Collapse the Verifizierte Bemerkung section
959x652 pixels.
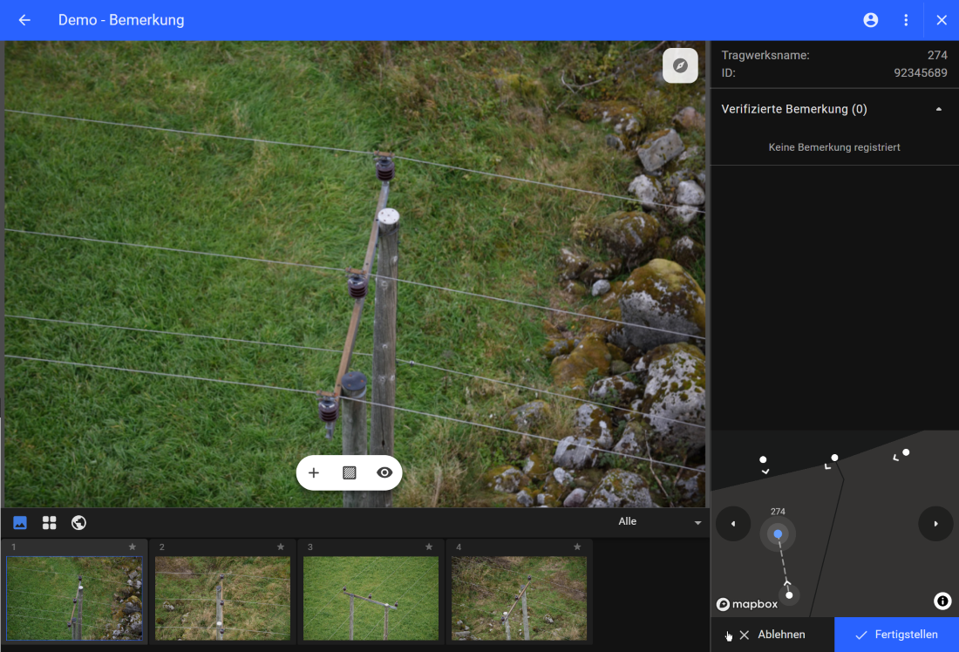click(x=938, y=110)
